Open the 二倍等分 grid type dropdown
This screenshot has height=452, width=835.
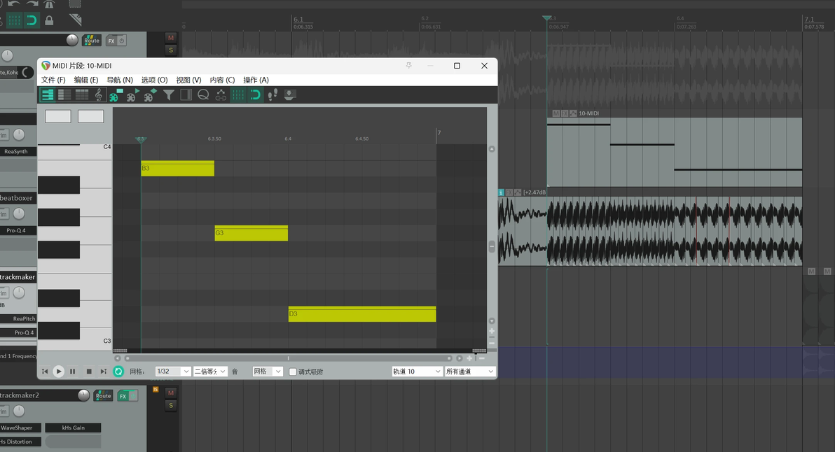(x=210, y=371)
